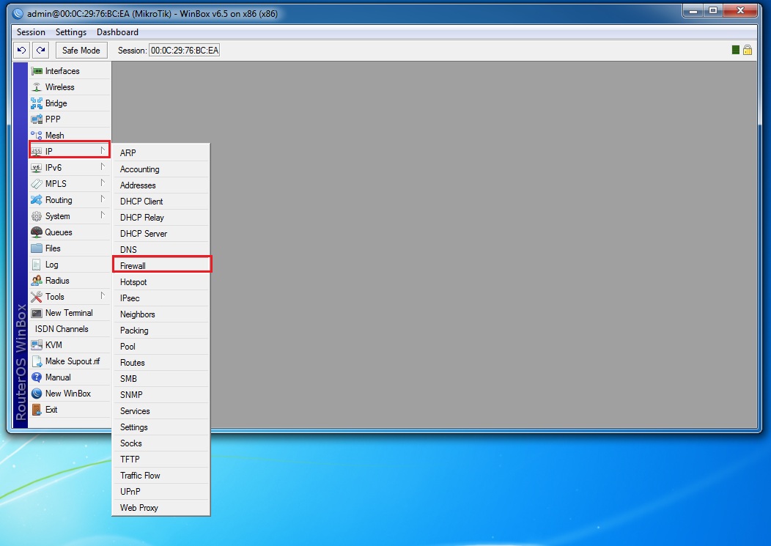
Task: Click the Make Supout.rif icon
Action: 37,361
